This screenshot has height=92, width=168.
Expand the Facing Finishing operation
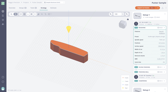[x=164, y=67]
